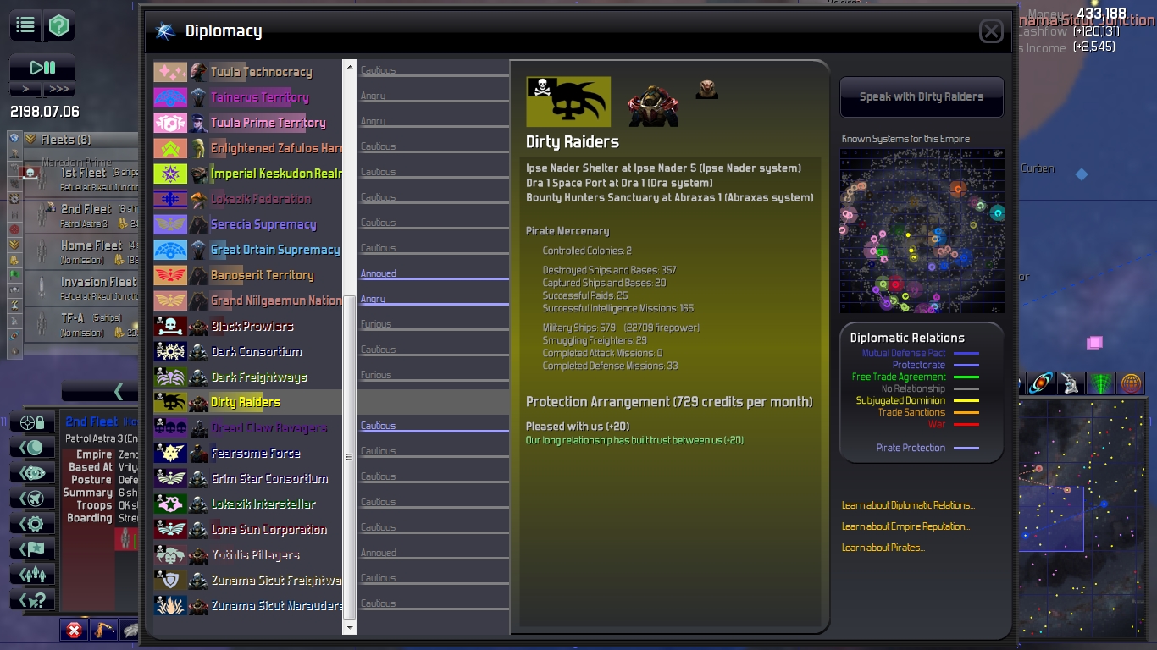Click the green radar range overlay icon
Image resolution: width=1157 pixels, height=650 pixels.
pyautogui.click(x=1101, y=383)
